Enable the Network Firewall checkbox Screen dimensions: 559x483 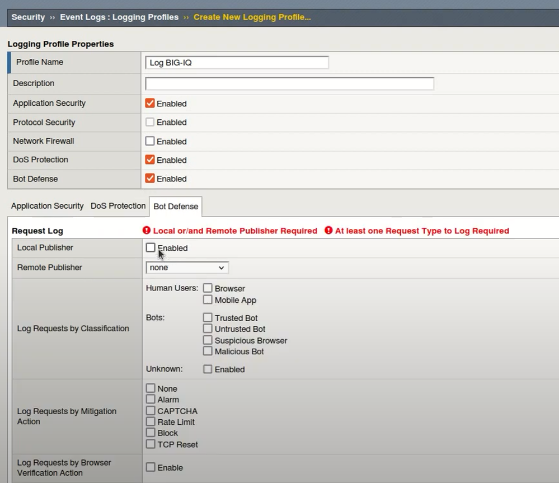(x=150, y=141)
